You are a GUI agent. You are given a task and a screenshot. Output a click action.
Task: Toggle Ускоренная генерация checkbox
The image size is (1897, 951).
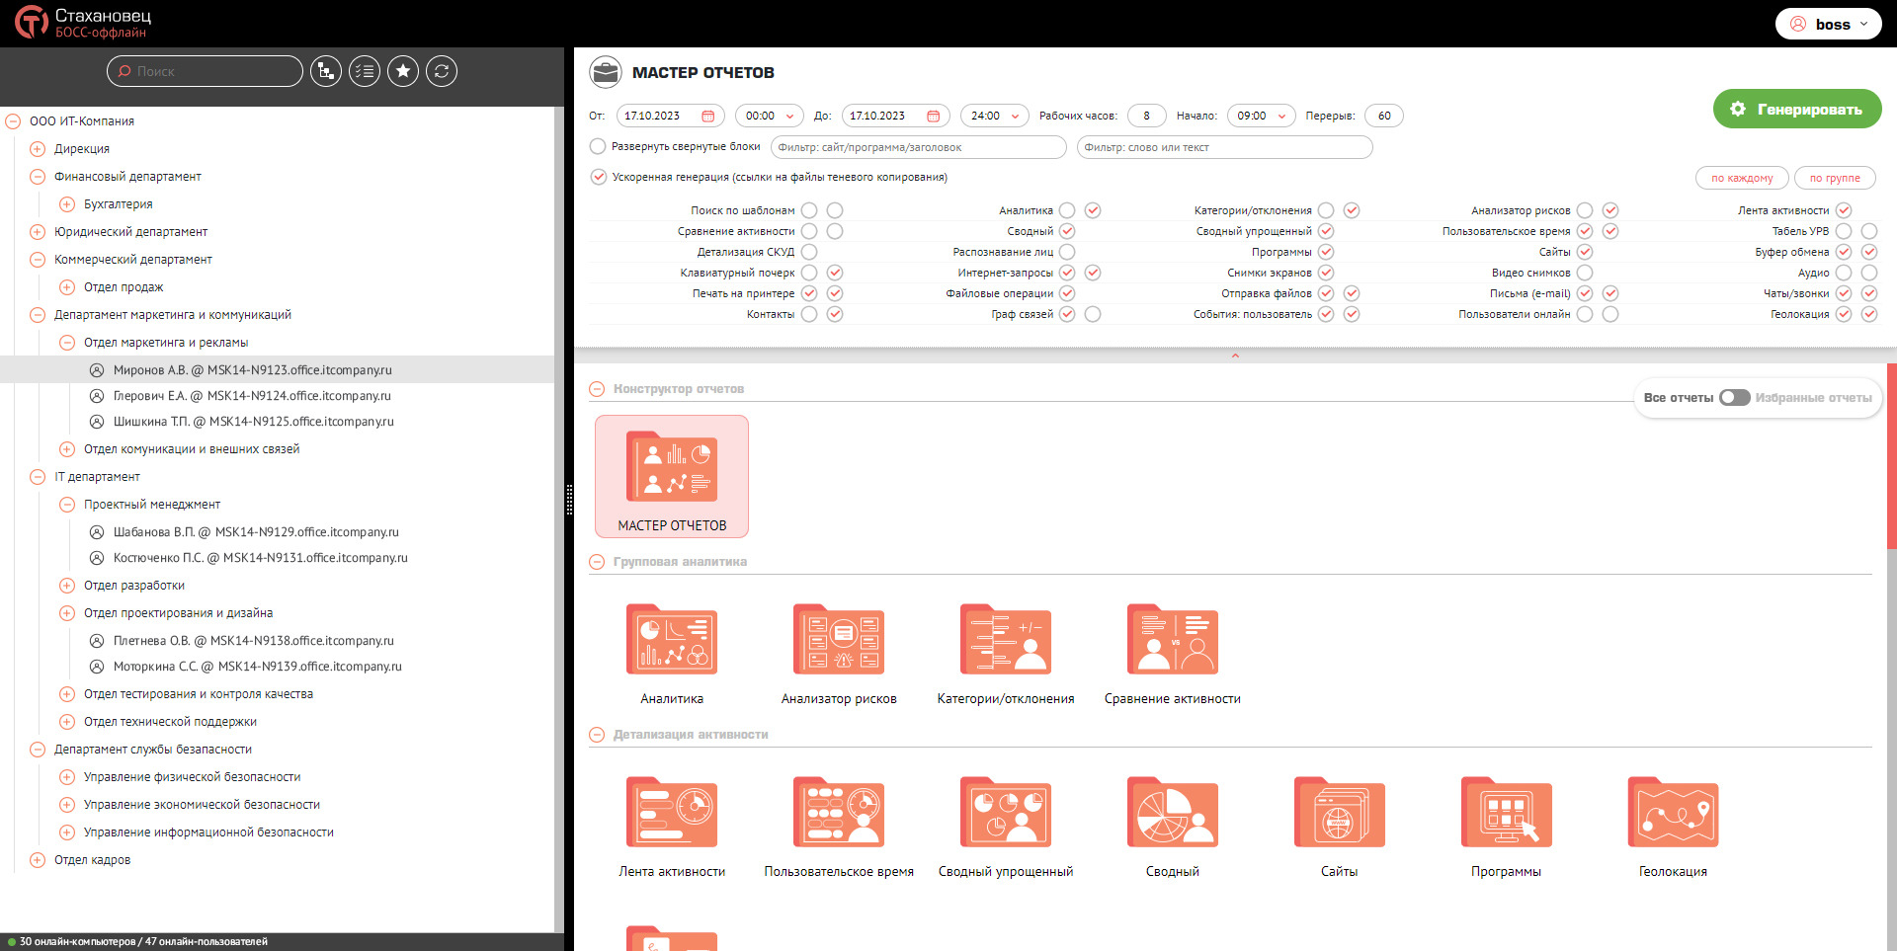pos(598,177)
